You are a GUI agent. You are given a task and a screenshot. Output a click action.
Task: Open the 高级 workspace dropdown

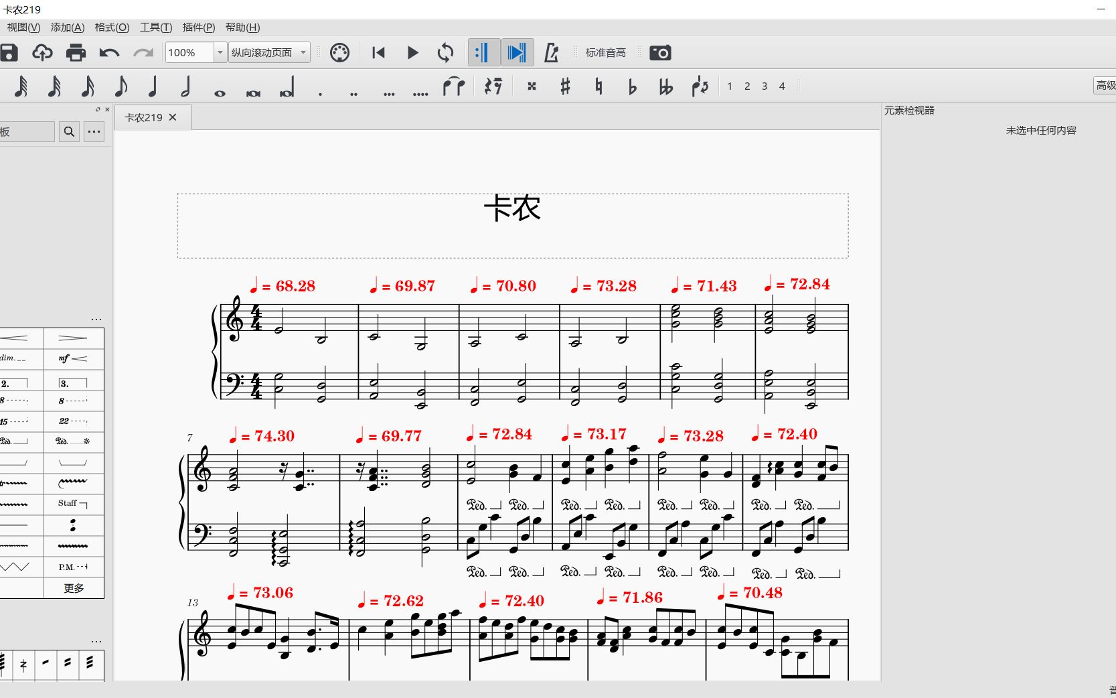[1105, 85]
